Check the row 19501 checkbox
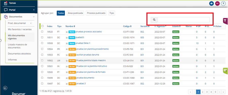The image size is (228, 95). 42,66
